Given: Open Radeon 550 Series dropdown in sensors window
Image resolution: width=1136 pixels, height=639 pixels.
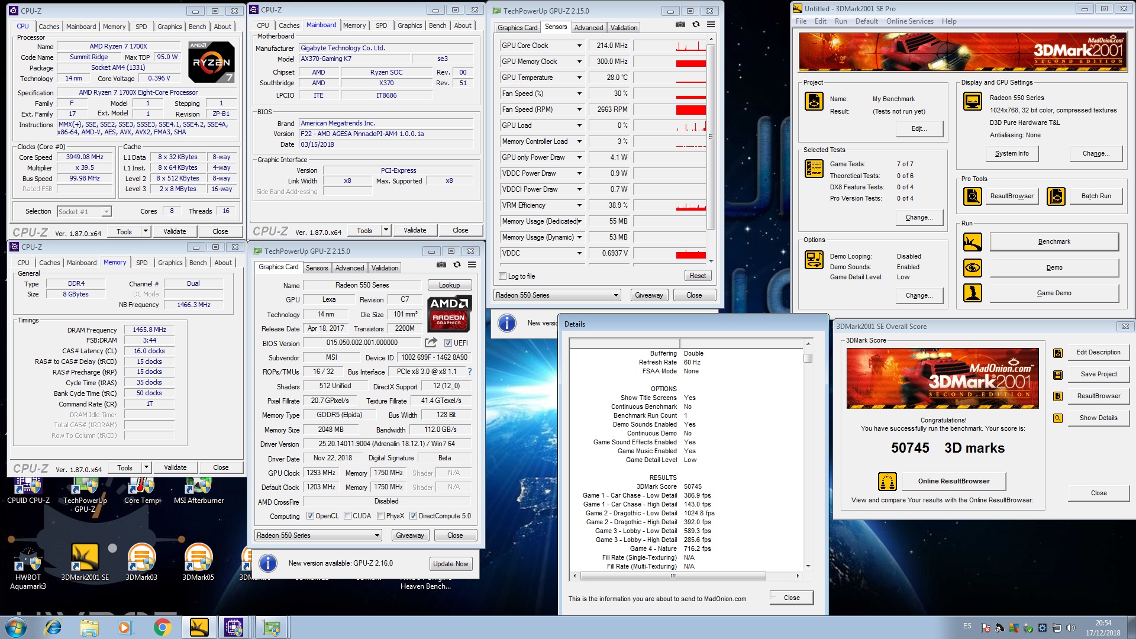Looking at the screenshot, I should pos(557,295).
